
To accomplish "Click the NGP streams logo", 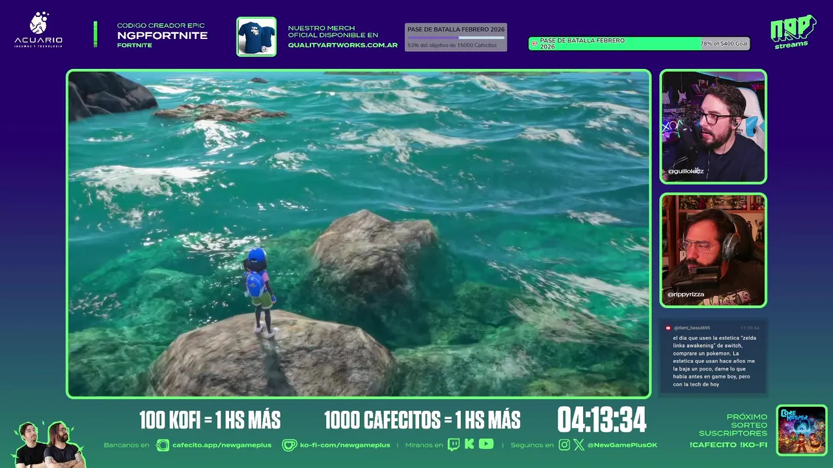I will tap(793, 32).
